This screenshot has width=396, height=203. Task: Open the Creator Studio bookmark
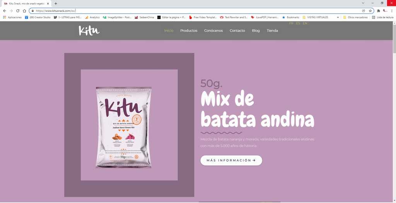point(38,17)
